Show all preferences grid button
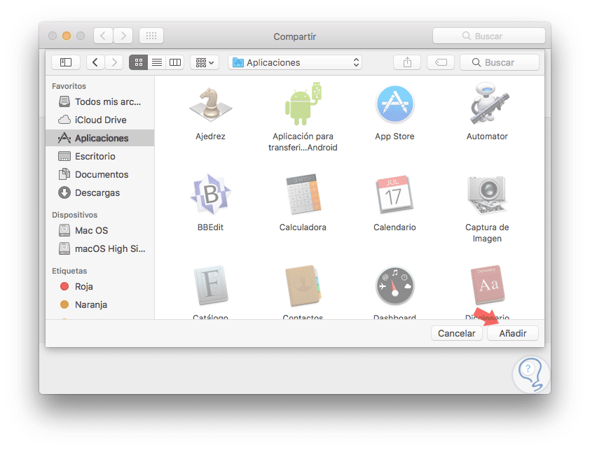Viewport: 590px width, 450px height. tap(151, 36)
